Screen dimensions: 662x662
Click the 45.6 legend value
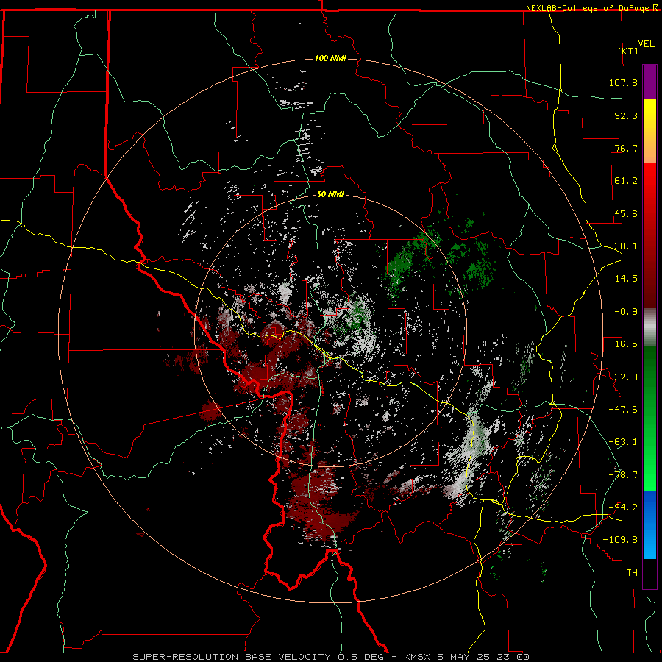(626, 213)
